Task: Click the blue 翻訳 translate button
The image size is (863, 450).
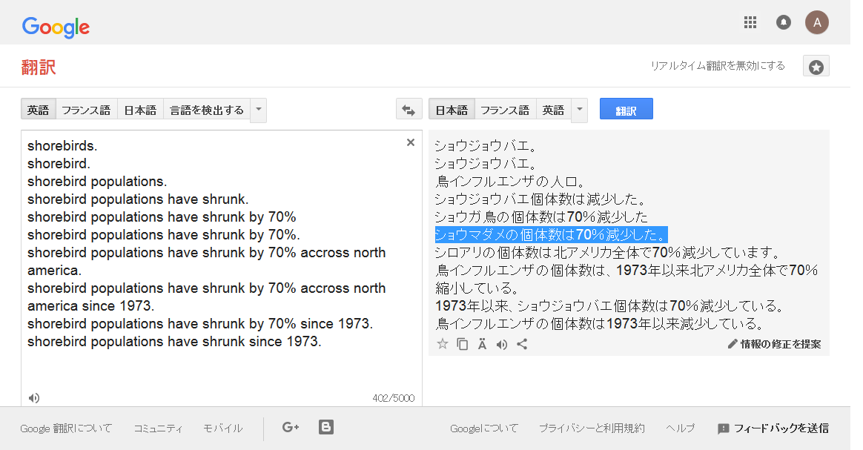Action: 626,109
